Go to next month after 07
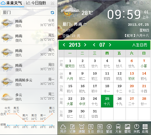This screenshot has width=151, height=135. coord(110,45)
